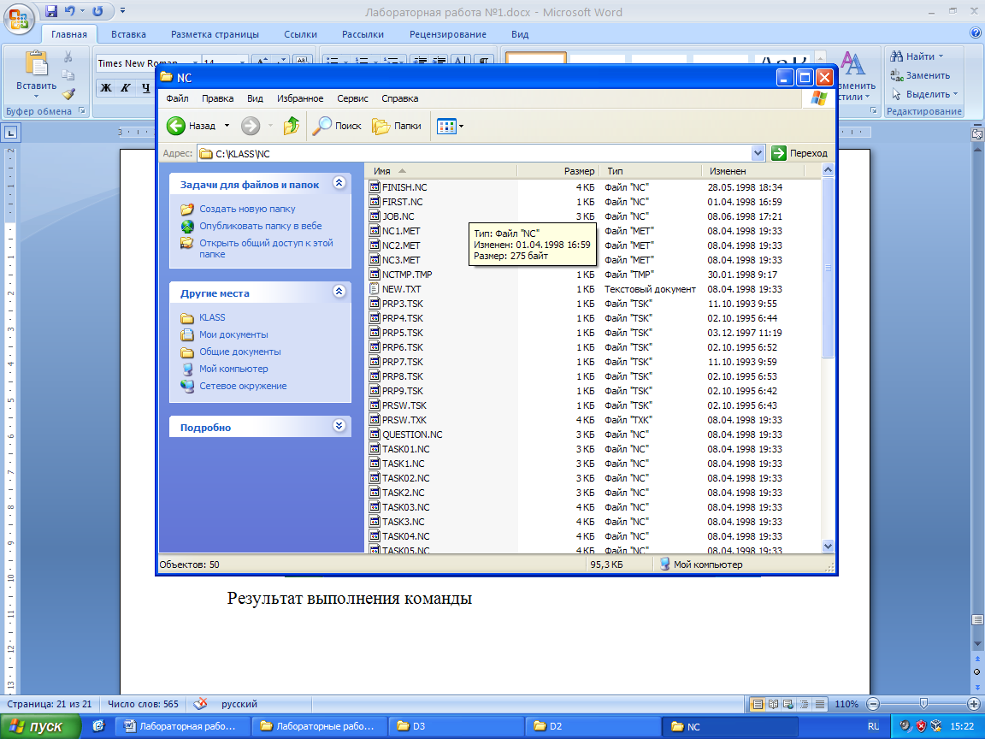Viewport: 985px width, 739px height.
Task: Select the FINISH.NC file
Action: tap(398, 187)
